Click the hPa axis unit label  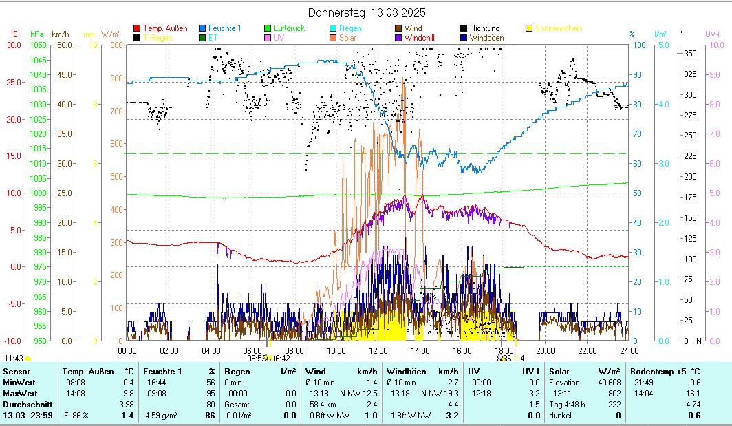click(37, 34)
